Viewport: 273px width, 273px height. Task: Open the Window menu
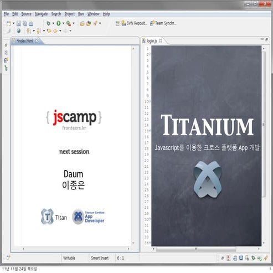[93, 14]
